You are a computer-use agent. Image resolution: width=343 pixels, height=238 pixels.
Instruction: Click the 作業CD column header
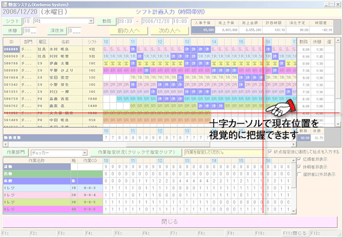coord(90,160)
